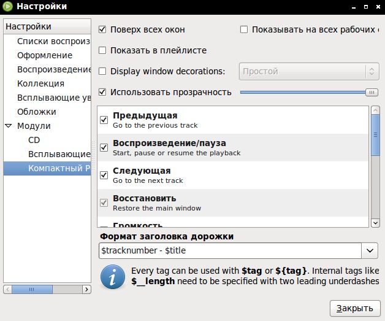
Task: Click text Restore the main window
Action: click(x=157, y=208)
